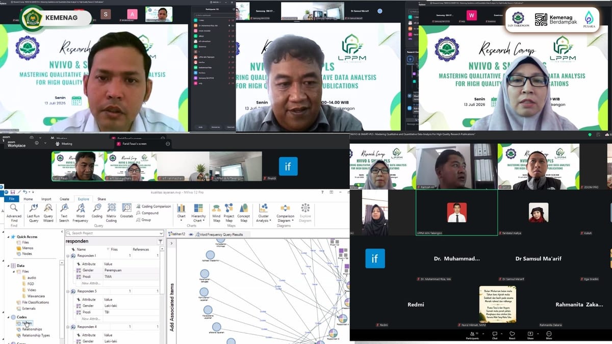This screenshot has width=612, height=344.
Task: Create a Mind Map
Action: 216,213
